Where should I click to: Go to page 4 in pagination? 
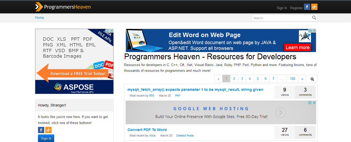pos(250,79)
